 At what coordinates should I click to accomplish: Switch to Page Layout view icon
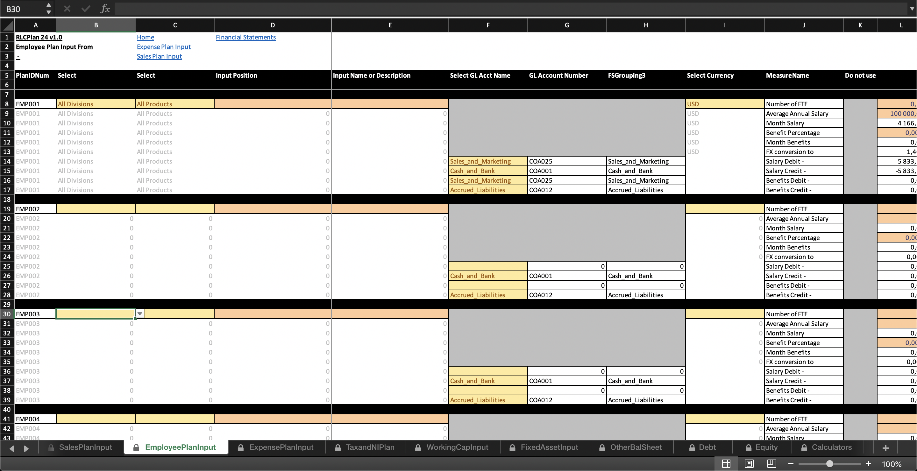pyautogui.click(x=749, y=464)
